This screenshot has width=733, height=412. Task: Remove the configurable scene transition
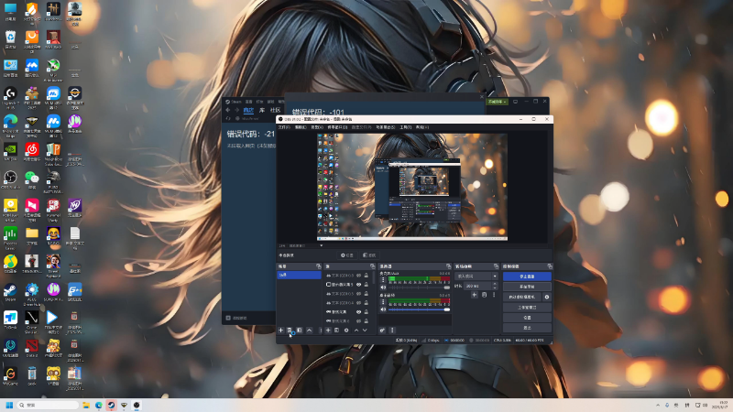click(485, 295)
